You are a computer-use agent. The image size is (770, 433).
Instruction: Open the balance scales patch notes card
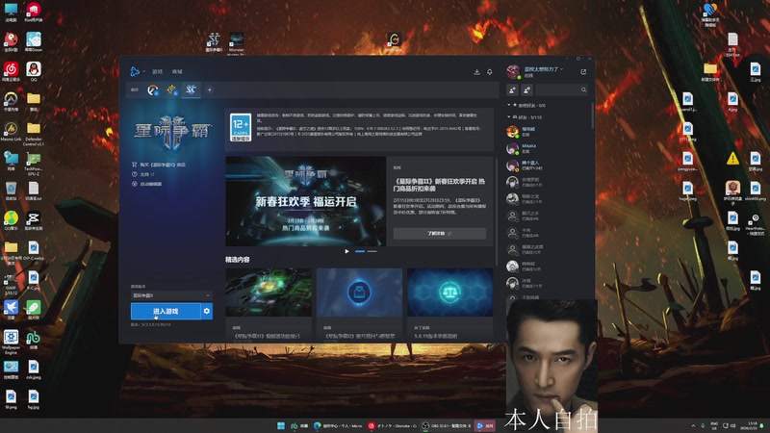coord(450,304)
